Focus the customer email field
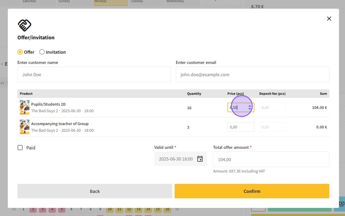 point(252,75)
